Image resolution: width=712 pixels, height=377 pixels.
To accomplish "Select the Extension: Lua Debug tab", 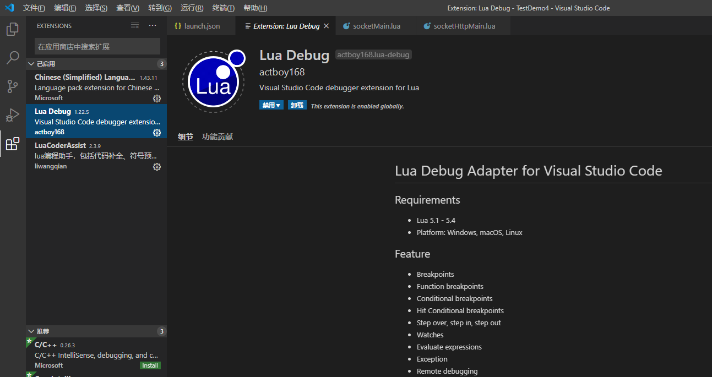I will click(x=286, y=26).
